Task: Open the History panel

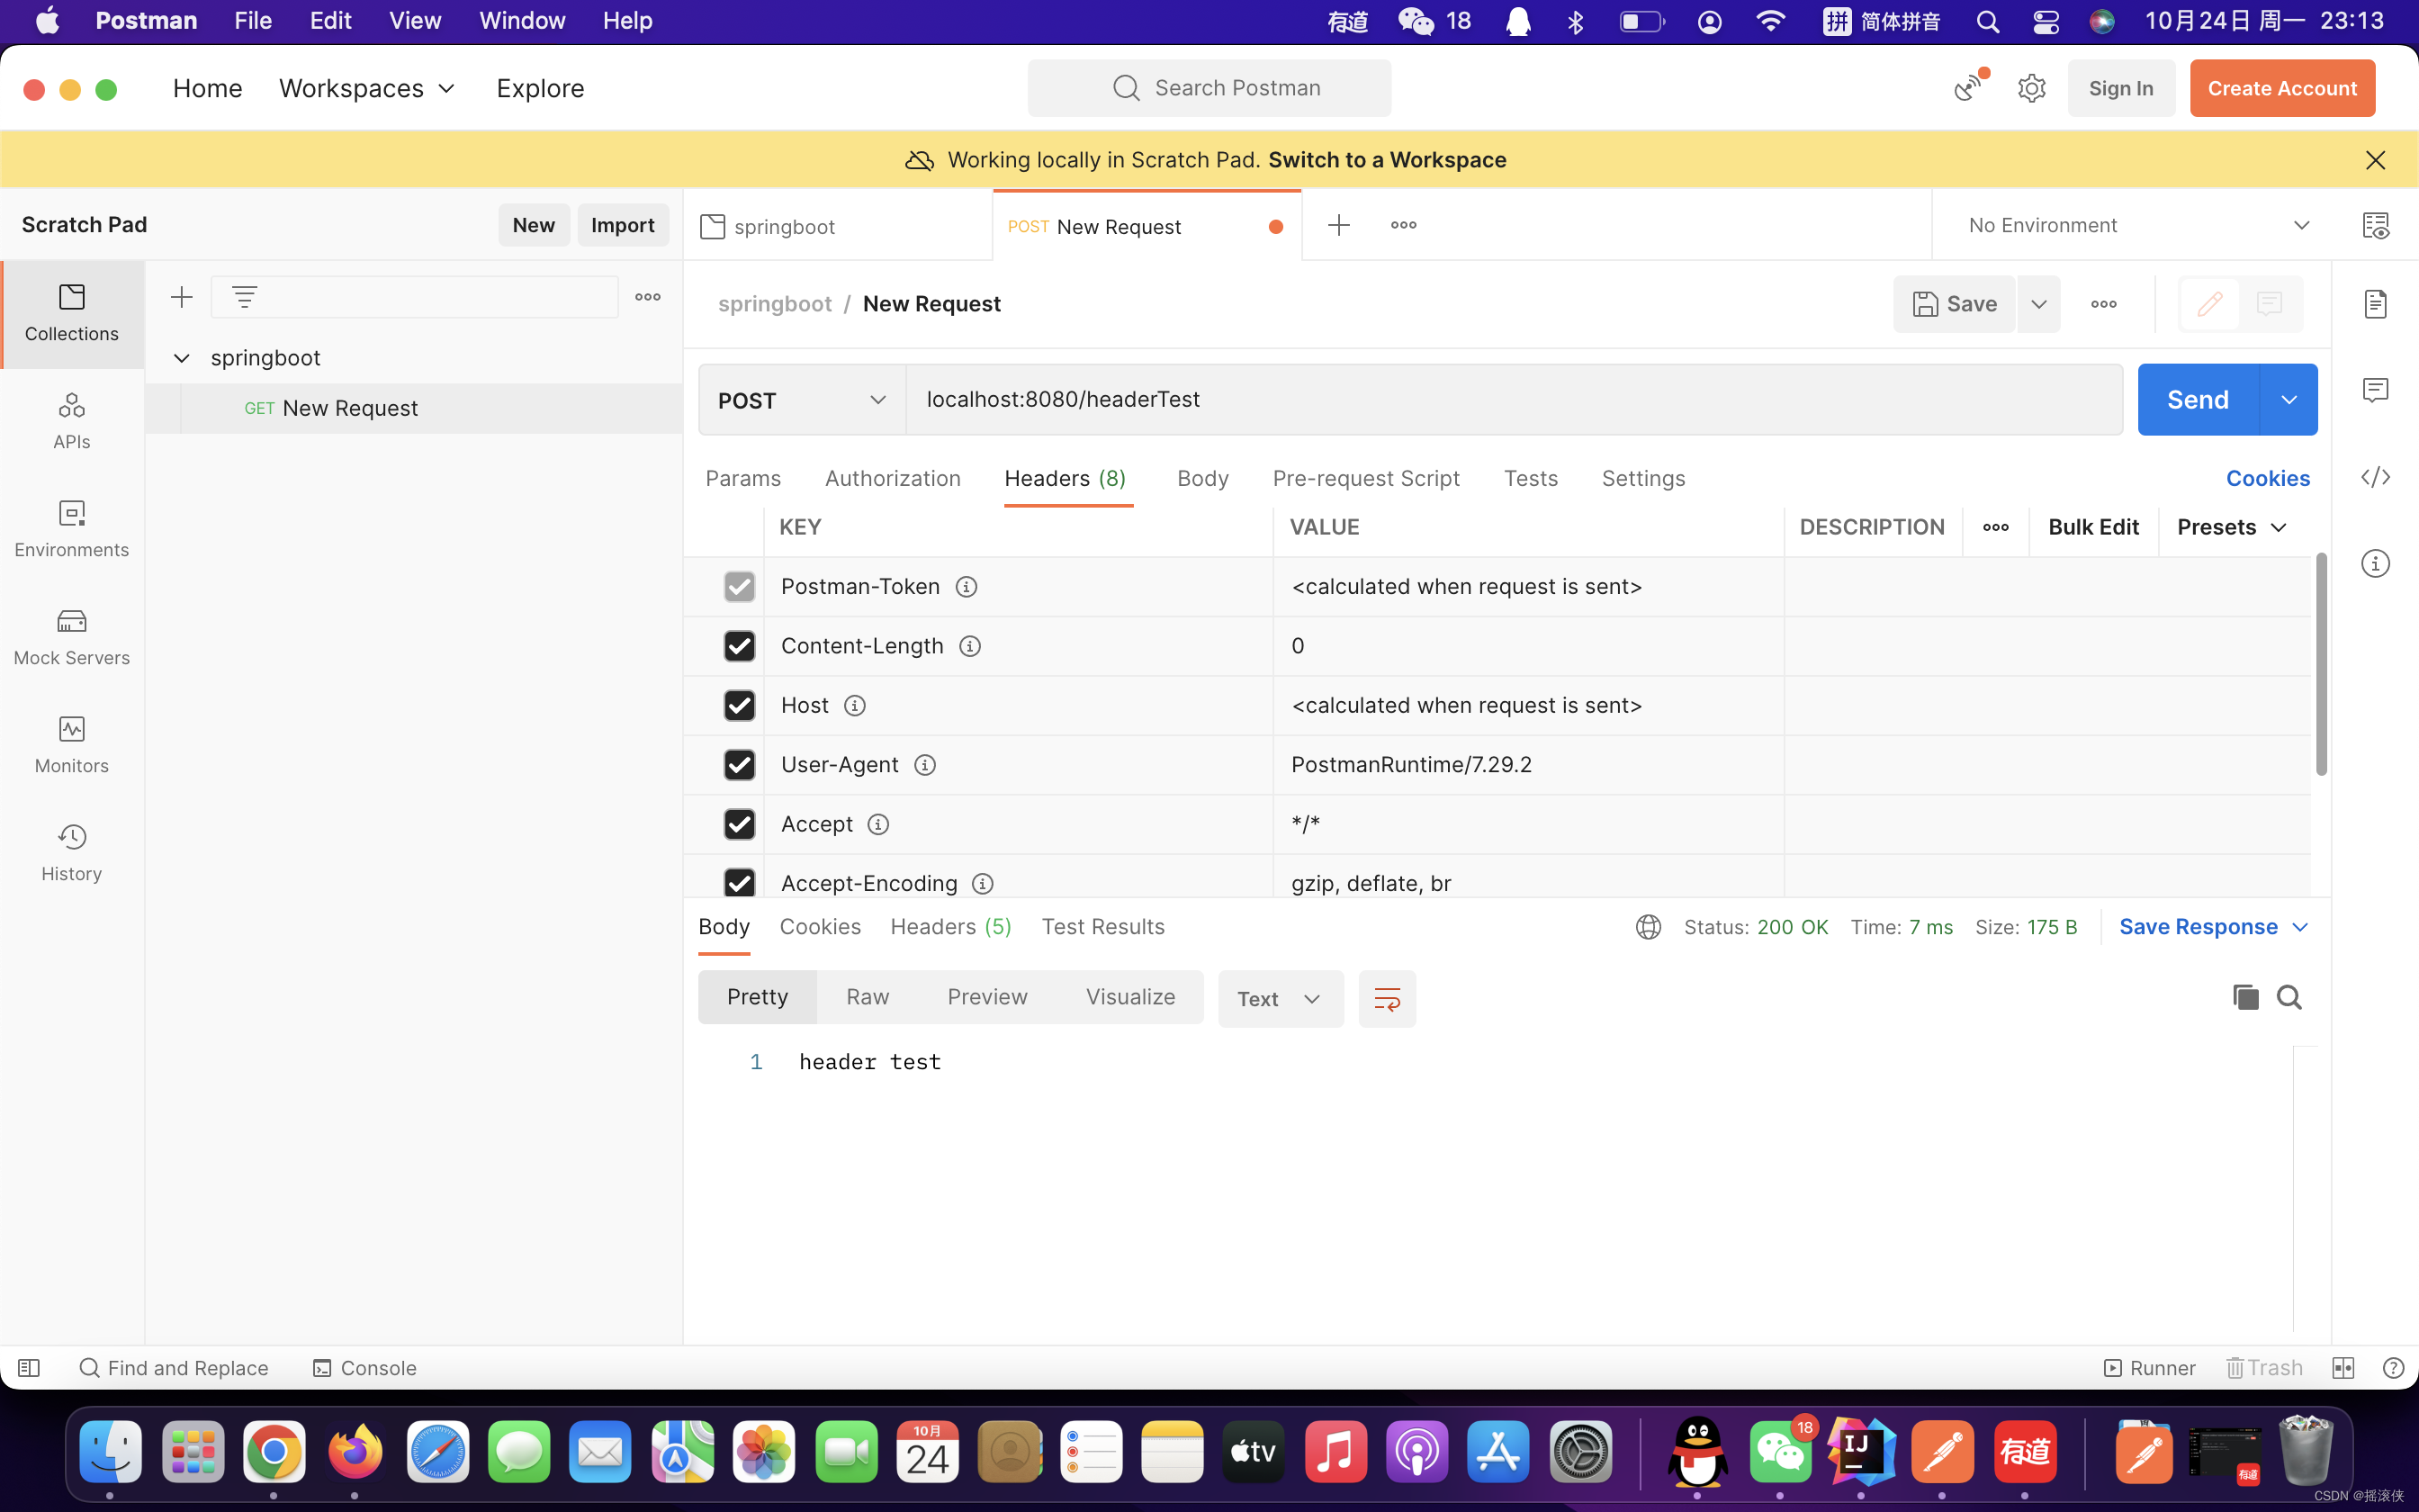Action: click(x=71, y=851)
